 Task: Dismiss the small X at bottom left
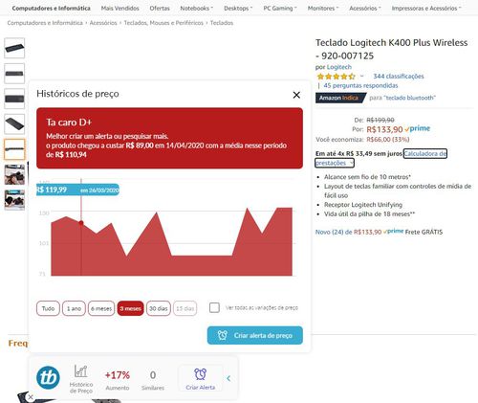(31, 397)
